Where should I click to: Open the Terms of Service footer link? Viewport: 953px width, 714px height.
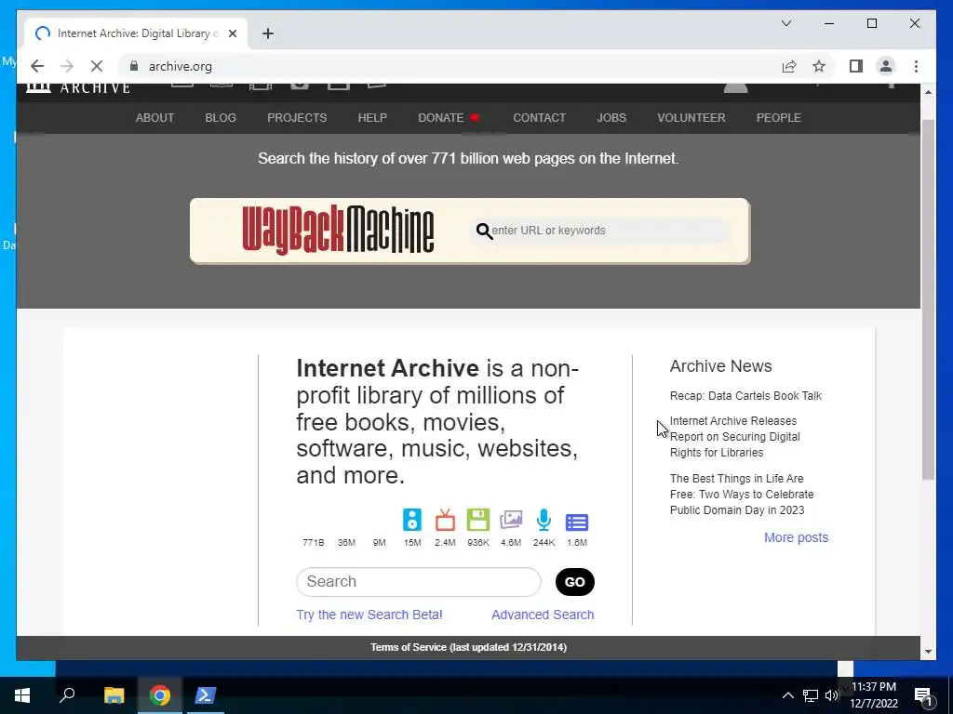[x=469, y=647]
